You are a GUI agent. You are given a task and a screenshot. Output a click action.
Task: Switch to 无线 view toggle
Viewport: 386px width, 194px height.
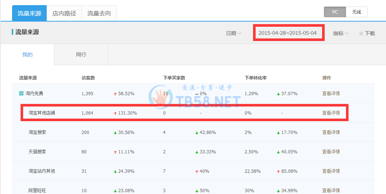[x=356, y=12]
